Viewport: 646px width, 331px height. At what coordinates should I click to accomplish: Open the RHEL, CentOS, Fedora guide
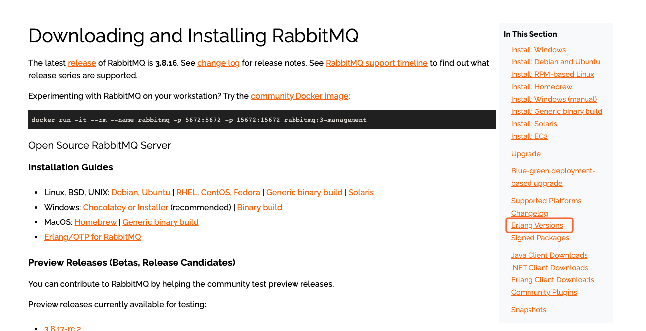pyautogui.click(x=218, y=192)
